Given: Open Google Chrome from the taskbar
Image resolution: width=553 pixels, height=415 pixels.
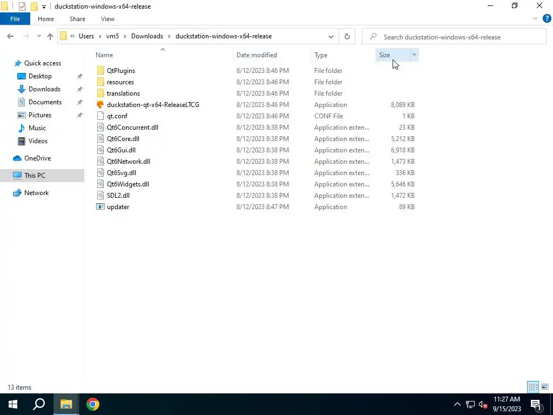Looking at the screenshot, I should pos(93,404).
